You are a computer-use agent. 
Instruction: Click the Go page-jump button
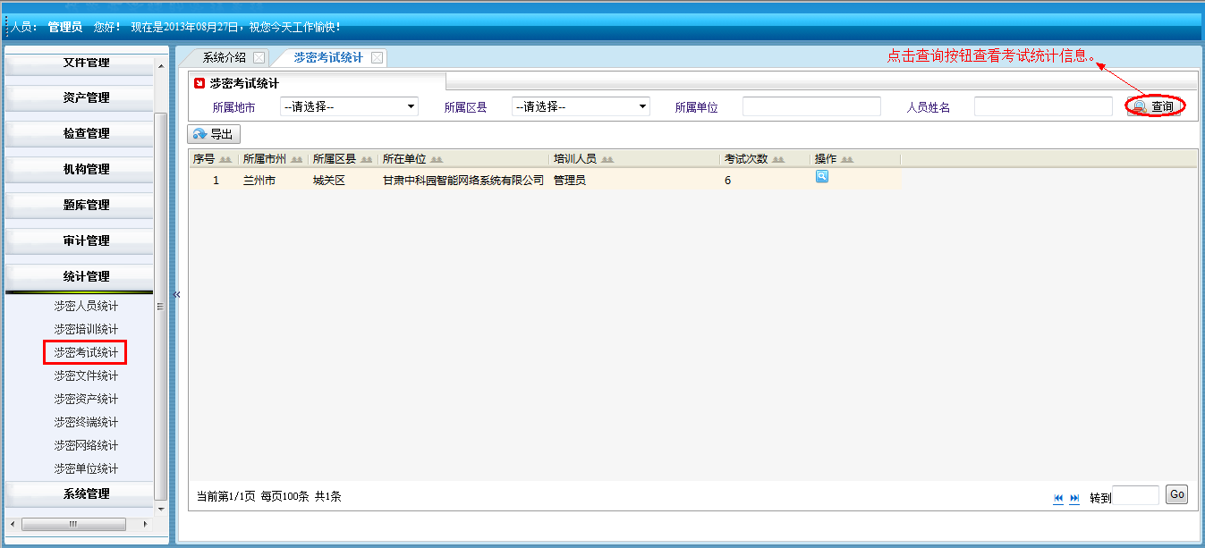coord(1176,494)
